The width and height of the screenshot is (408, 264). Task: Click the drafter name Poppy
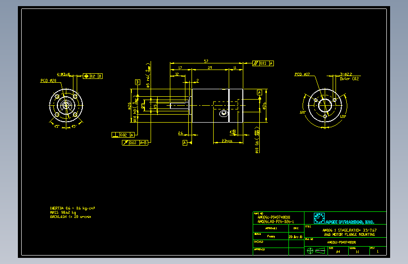pos(271,236)
